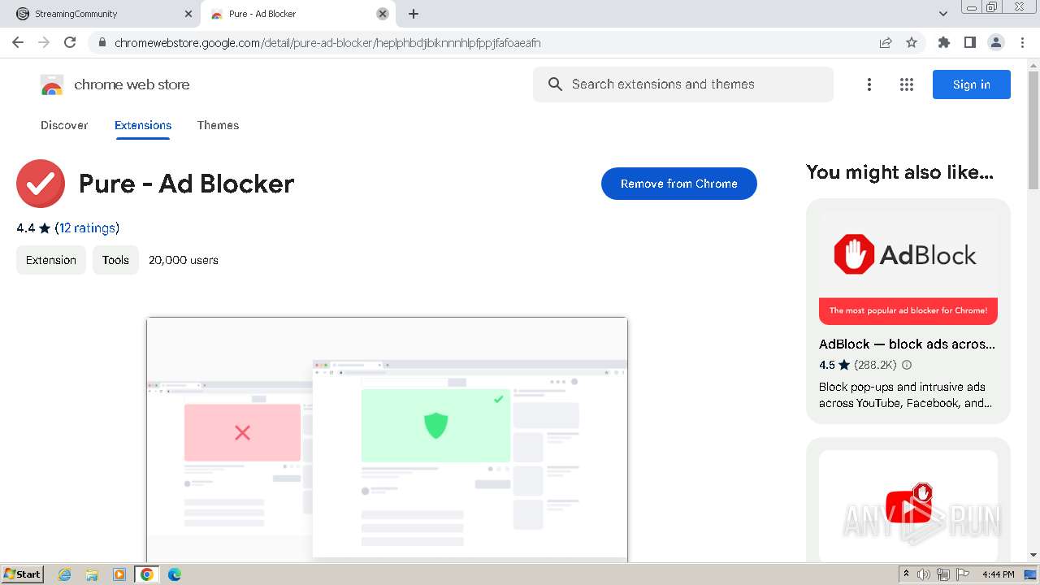Toggle the browser side panel
Image resolution: width=1040 pixels, height=585 pixels.
click(970, 42)
